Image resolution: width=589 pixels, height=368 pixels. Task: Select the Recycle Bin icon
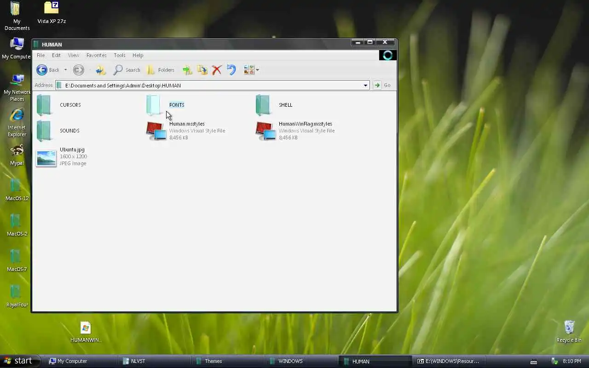coord(569,332)
